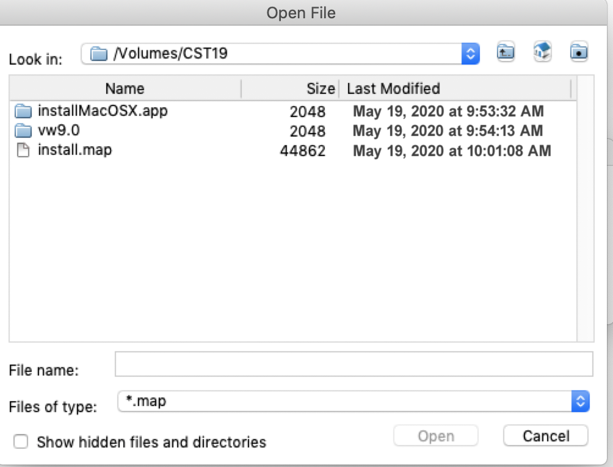Go up to parent directory icon
This screenshot has width=613, height=467.
(506, 52)
